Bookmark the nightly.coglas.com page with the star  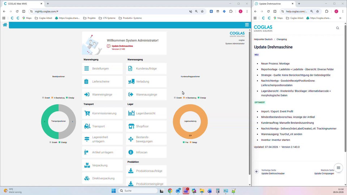[x=202, y=11]
